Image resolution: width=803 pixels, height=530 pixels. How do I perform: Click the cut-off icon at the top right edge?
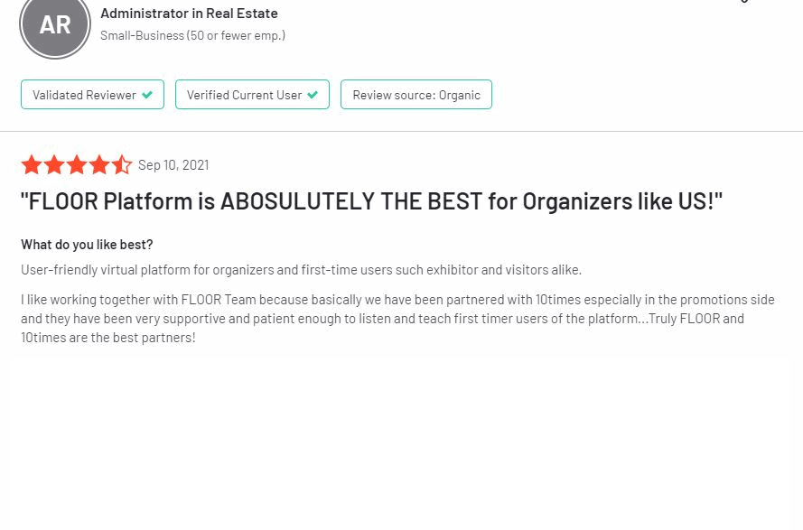[744, 2]
